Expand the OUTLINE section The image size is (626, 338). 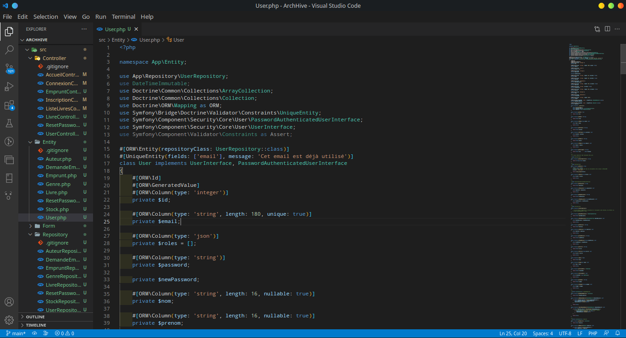pos(35,317)
